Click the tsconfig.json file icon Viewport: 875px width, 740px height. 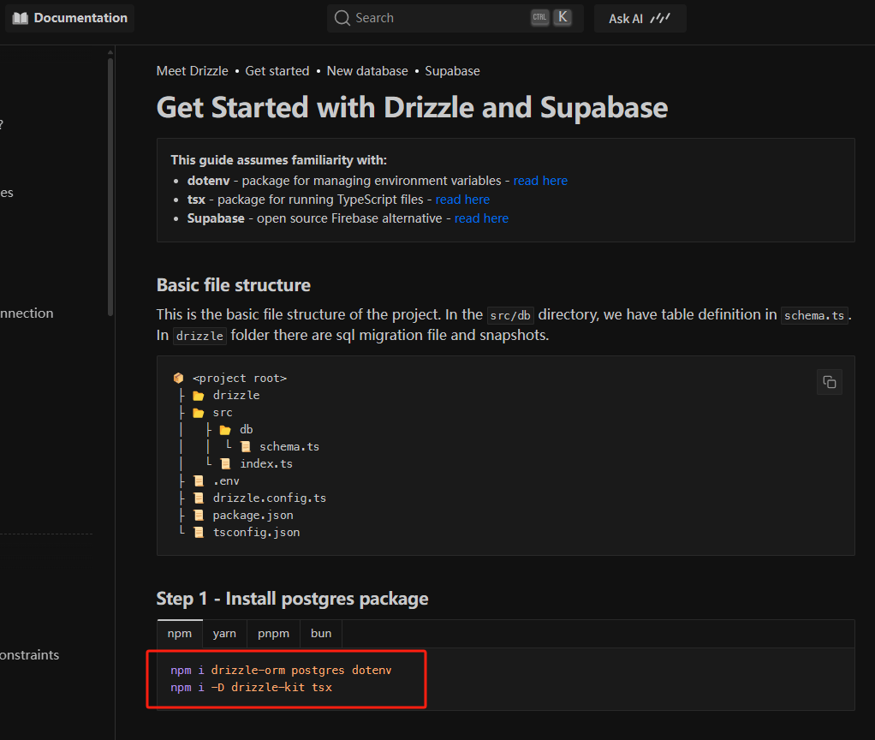pyautogui.click(x=198, y=533)
